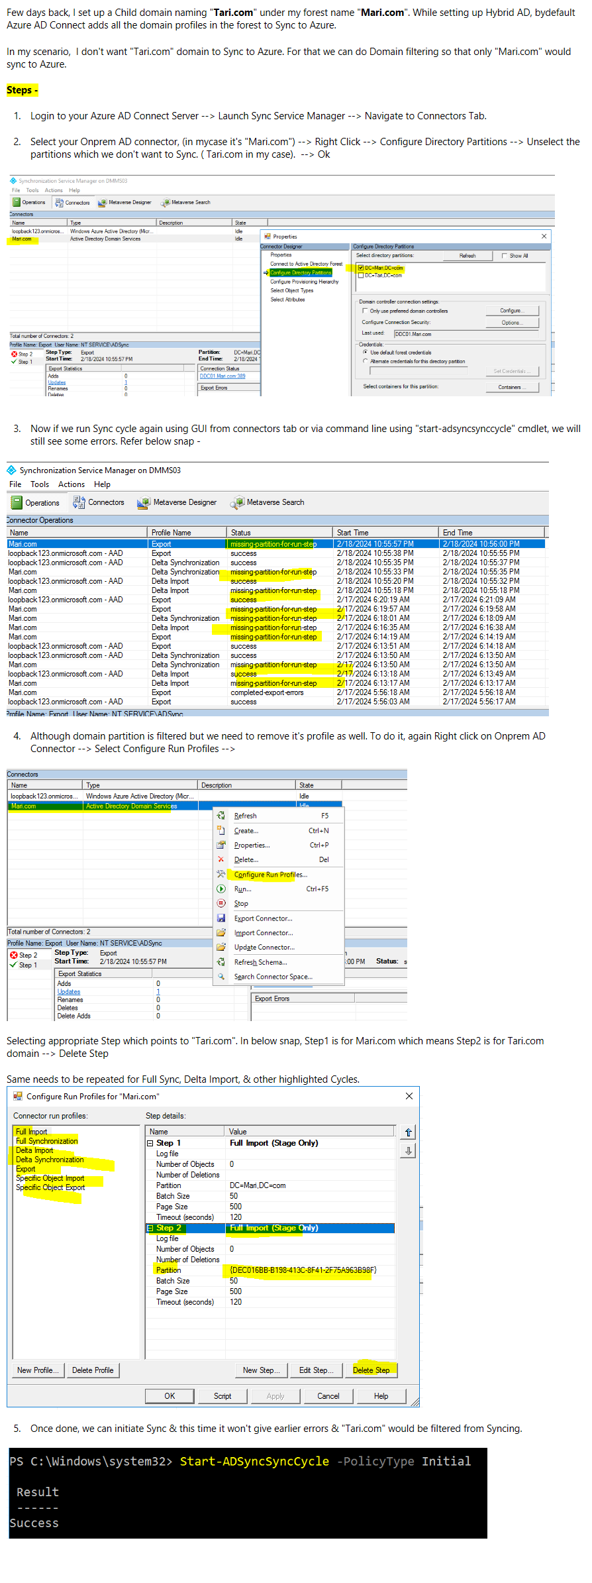Click Cancel in the Configure Run Profiles dialog

click(328, 1395)
